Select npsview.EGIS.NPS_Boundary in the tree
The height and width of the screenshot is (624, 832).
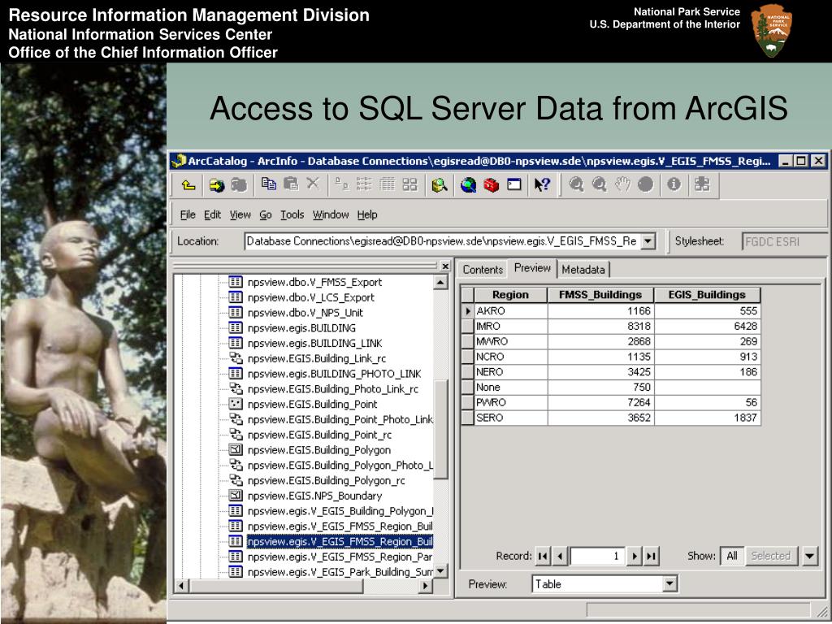tap(314, 496)
